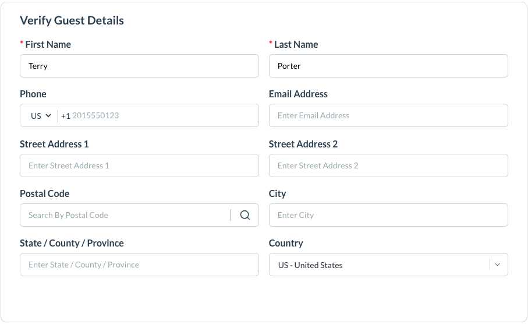Open the US phone country code dropdown
This screenshot has width=528, height=324.
coord(41,116)
